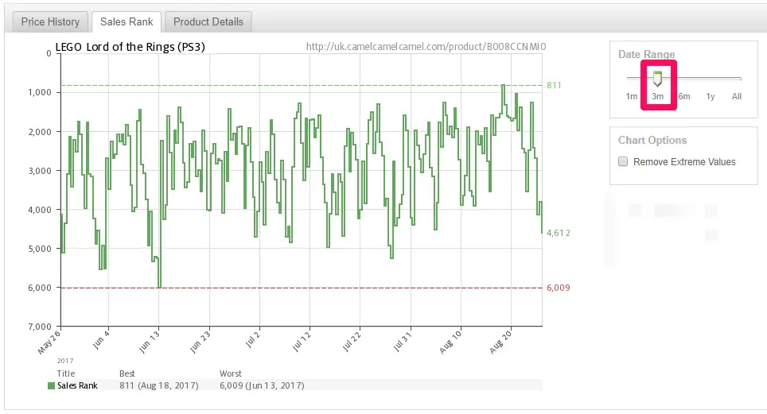Screen dimensions: 767x414
Task: Click the green 811 best rank label
Action: (554, 85)
